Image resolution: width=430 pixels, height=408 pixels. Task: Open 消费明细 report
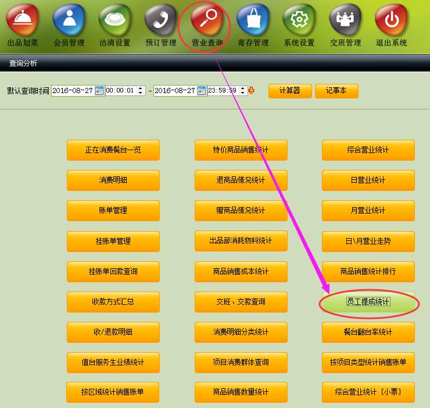tap(113, 180)
